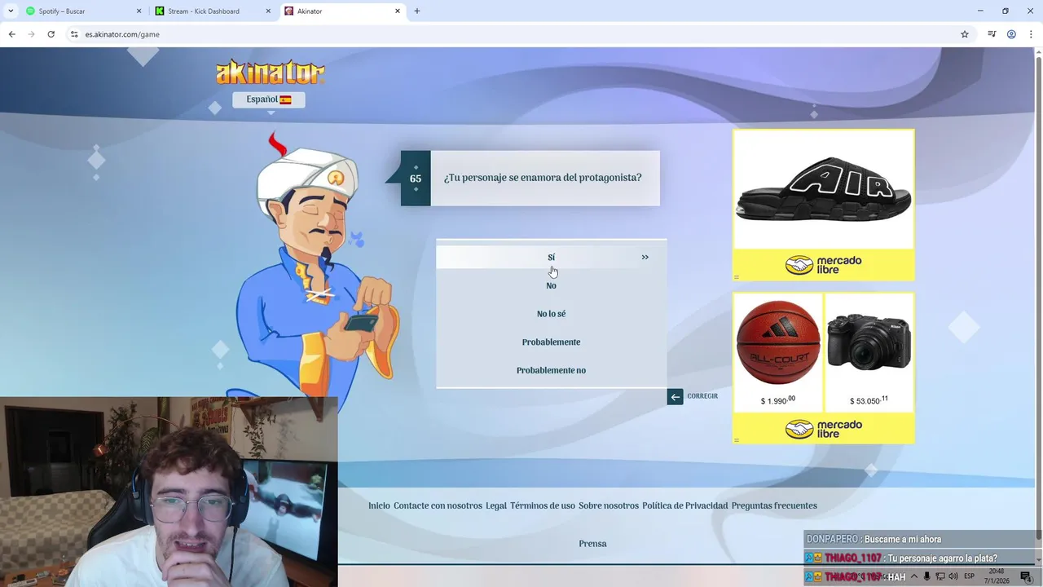
Task: Open the Chrome profile icon
Action: [x=1011, y=34]
